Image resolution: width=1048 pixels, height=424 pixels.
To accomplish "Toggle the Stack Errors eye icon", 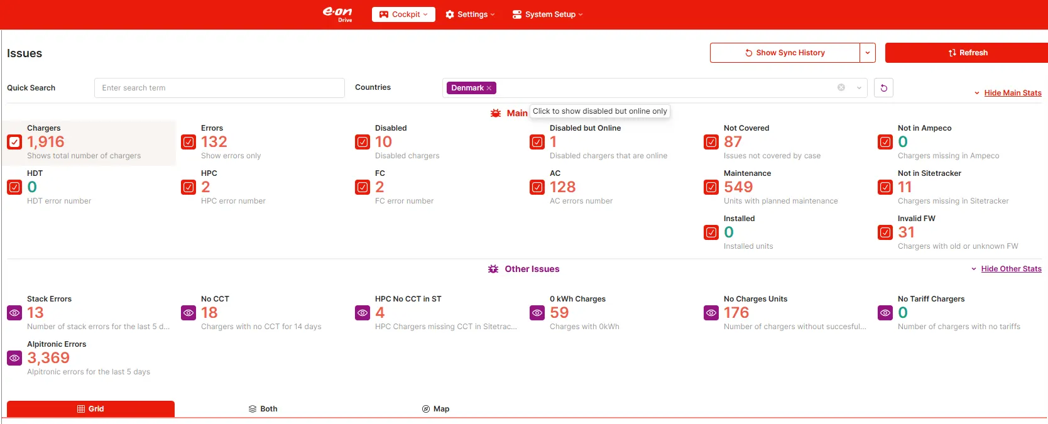I will coord(14,312).
